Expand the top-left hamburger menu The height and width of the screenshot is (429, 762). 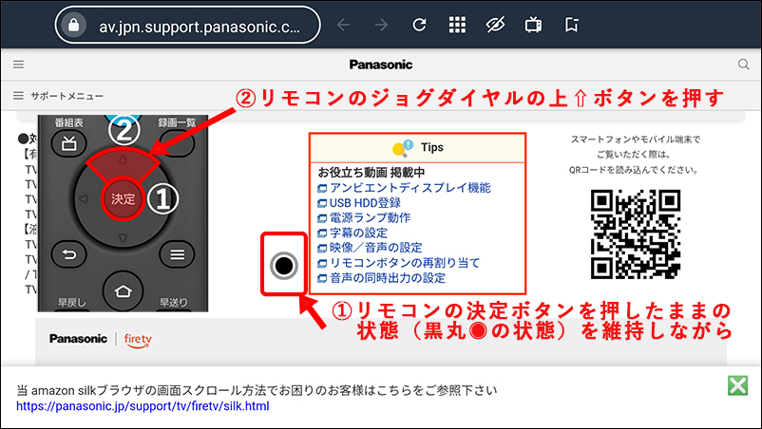(x=17, y=65)
